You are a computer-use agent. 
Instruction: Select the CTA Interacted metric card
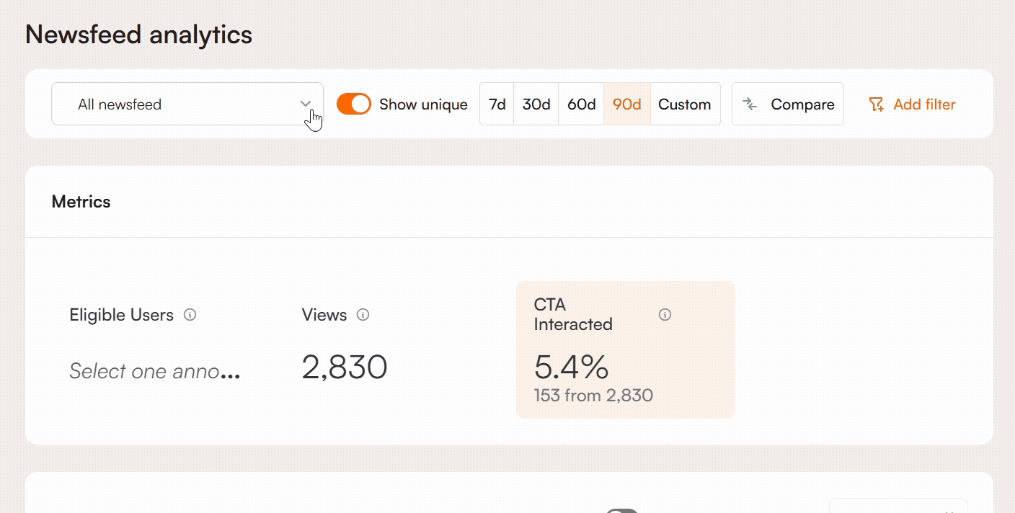[x=625, y=349]
